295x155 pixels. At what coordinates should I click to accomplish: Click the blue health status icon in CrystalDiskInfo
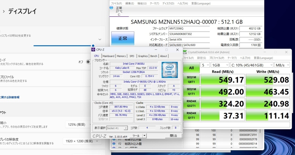click(122, 37)
